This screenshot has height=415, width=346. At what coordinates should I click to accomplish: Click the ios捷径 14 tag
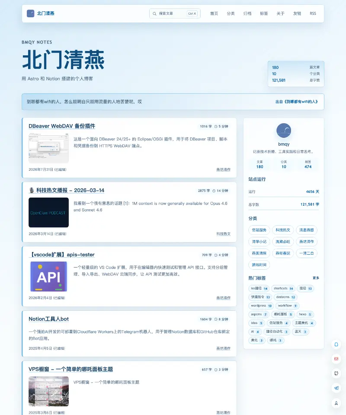point(259,288)
